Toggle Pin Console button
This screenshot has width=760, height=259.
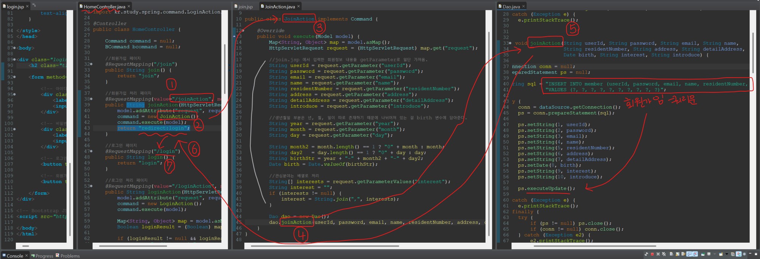click(703, 254)
